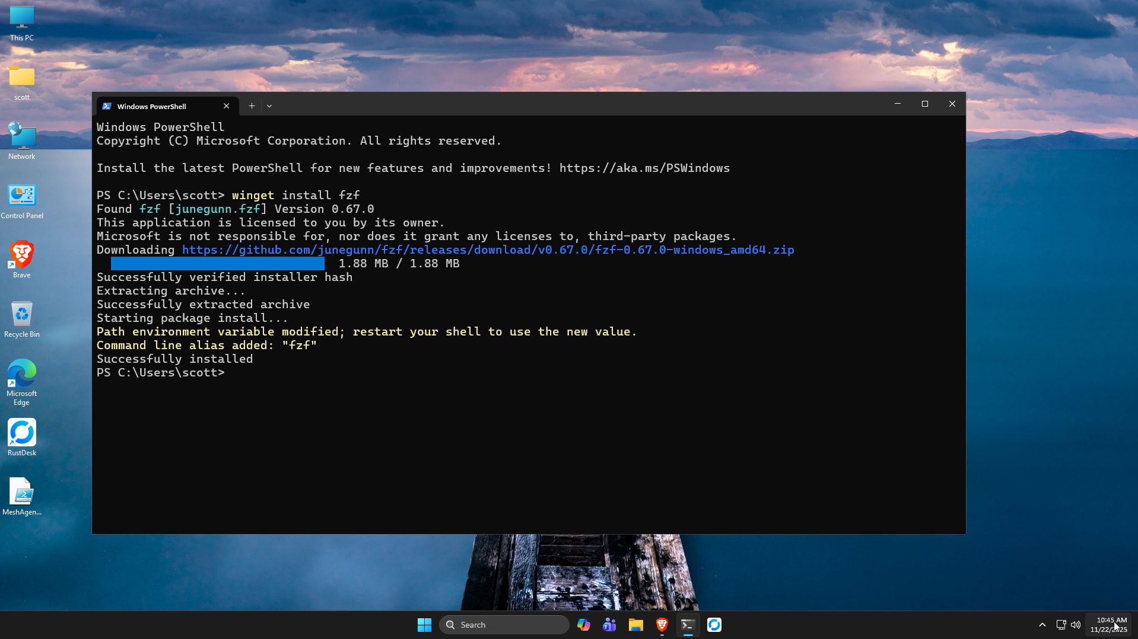Click the blue download progress bar
1138x639 pixels.
click(217, 264)
